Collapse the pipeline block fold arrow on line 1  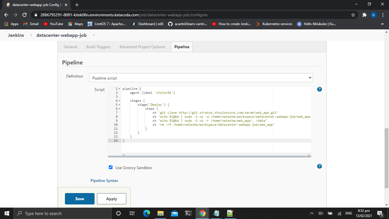[x=119, y=89]
